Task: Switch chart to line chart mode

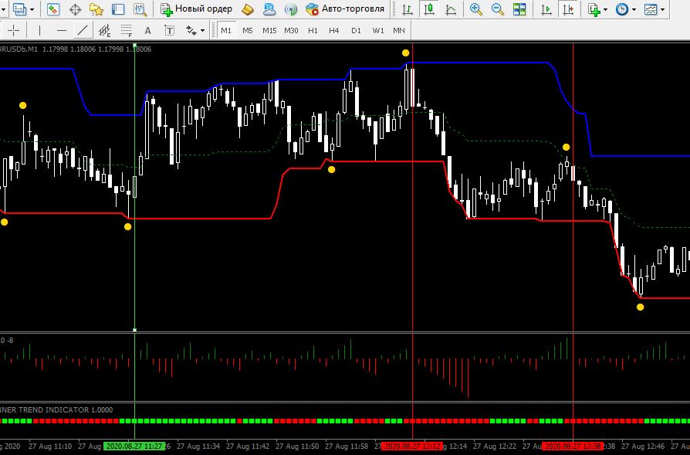Action: point(451,8)
